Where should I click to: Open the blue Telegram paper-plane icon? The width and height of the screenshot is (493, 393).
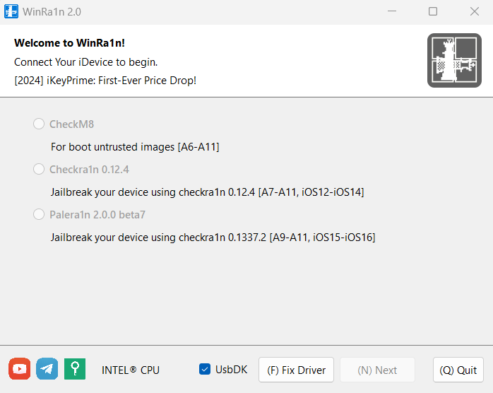[x=47, y=369]
